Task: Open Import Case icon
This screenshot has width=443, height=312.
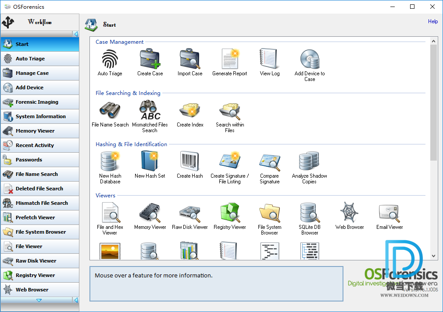Action: pos(190,59)
